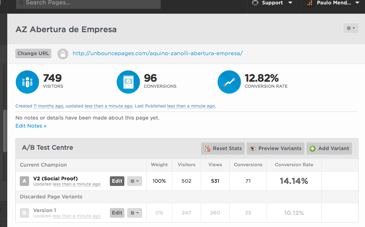Click the left sidebar scrollbar handle
The height and width of the screenshot is (227, 365).
[x=5, y=131]
